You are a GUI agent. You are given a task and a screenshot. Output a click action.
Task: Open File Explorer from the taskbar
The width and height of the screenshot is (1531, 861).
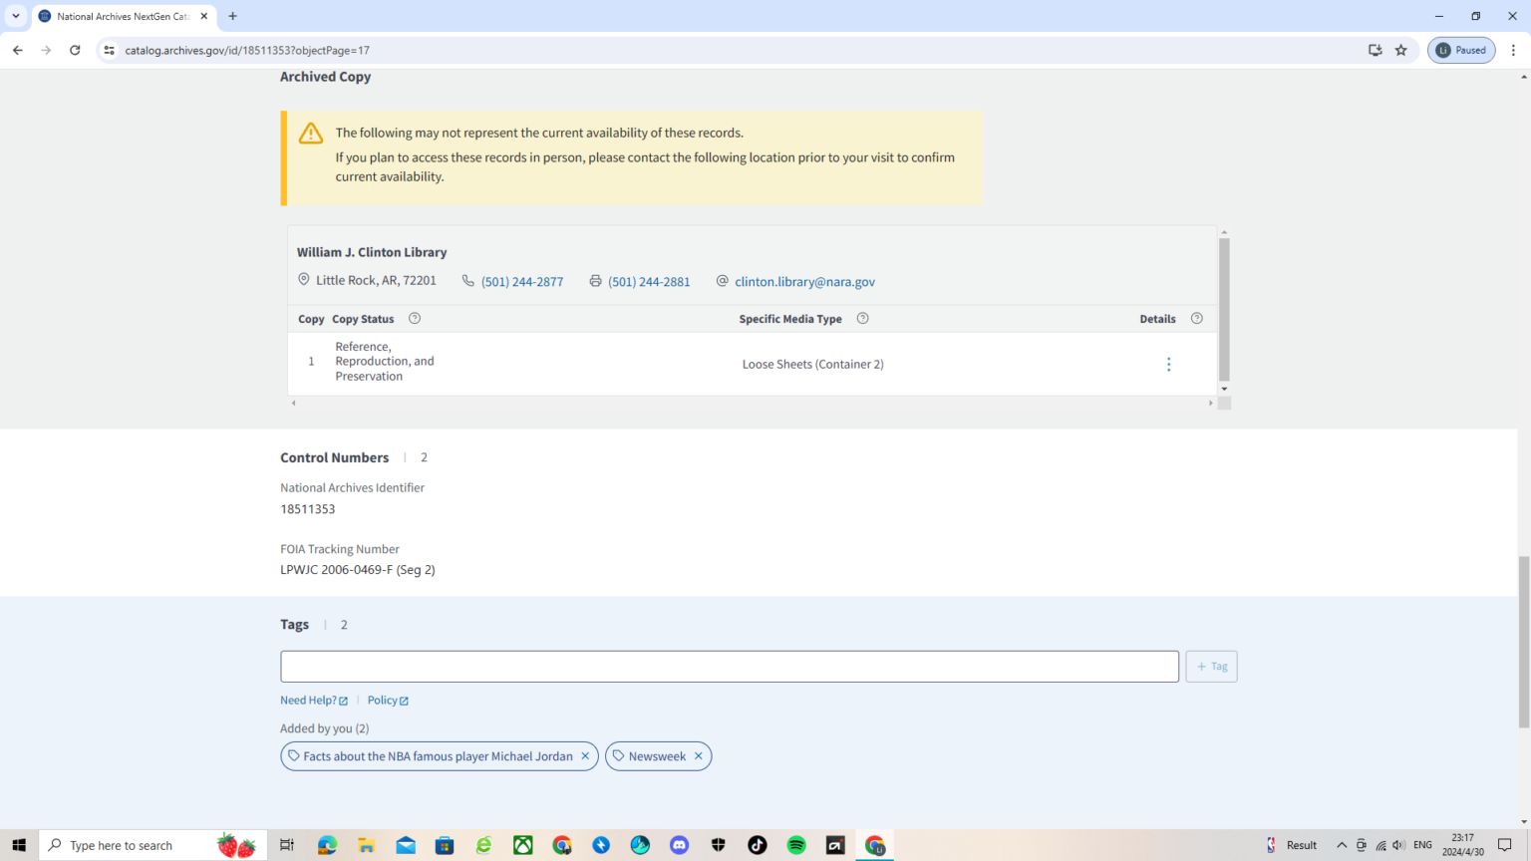tap(366, 845)
